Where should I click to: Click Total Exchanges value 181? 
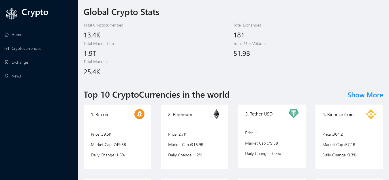pos(239,35)
